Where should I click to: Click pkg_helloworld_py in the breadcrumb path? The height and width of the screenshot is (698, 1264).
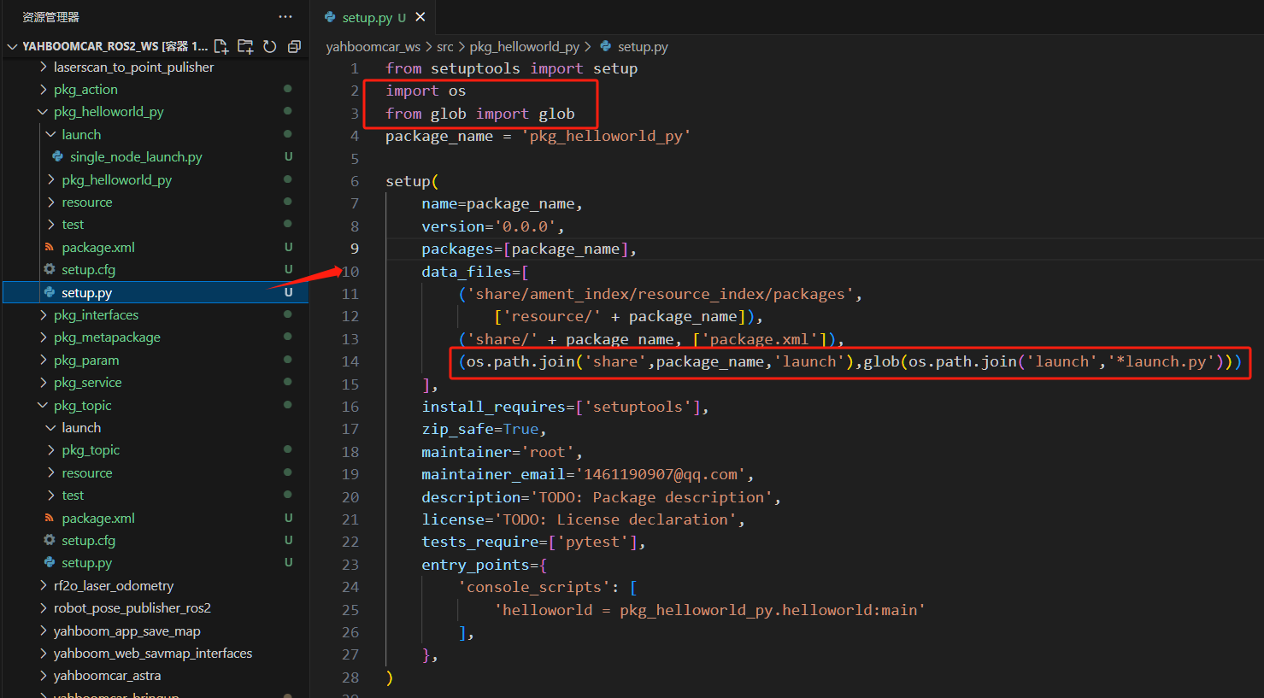[524, 47]
